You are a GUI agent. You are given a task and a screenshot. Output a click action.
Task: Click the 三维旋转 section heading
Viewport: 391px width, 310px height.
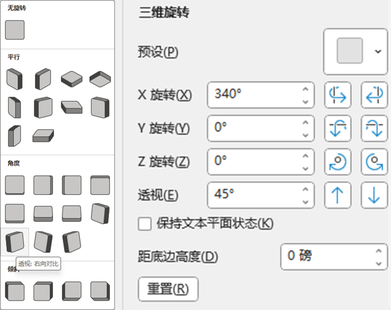(164, 12)
